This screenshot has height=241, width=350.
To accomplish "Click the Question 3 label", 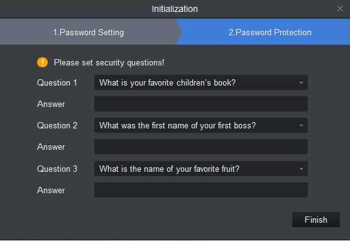I will click(x=57, y=169).
